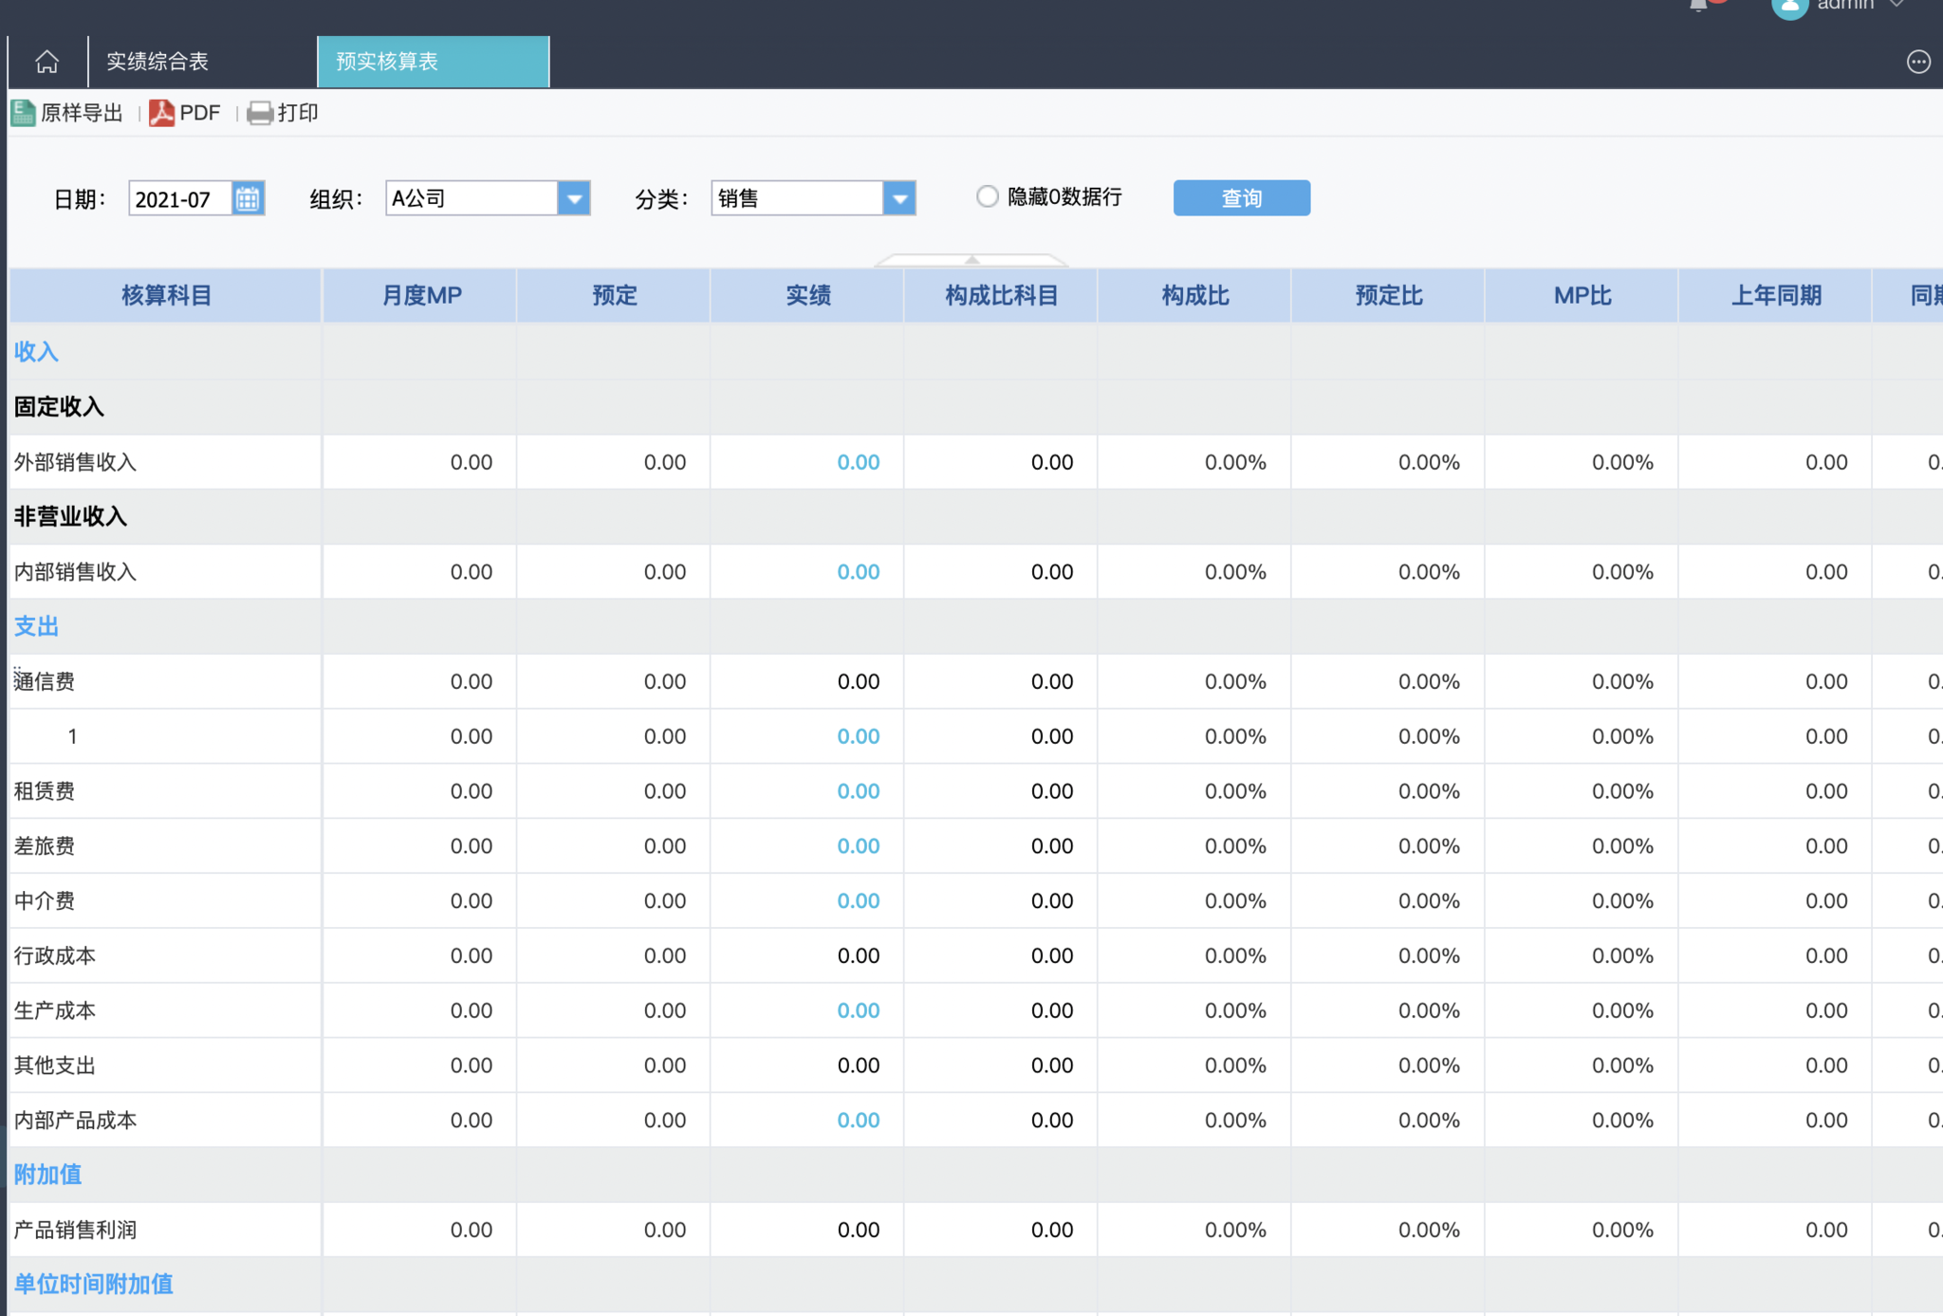Collapse the query panel with the up arrow

971,259
